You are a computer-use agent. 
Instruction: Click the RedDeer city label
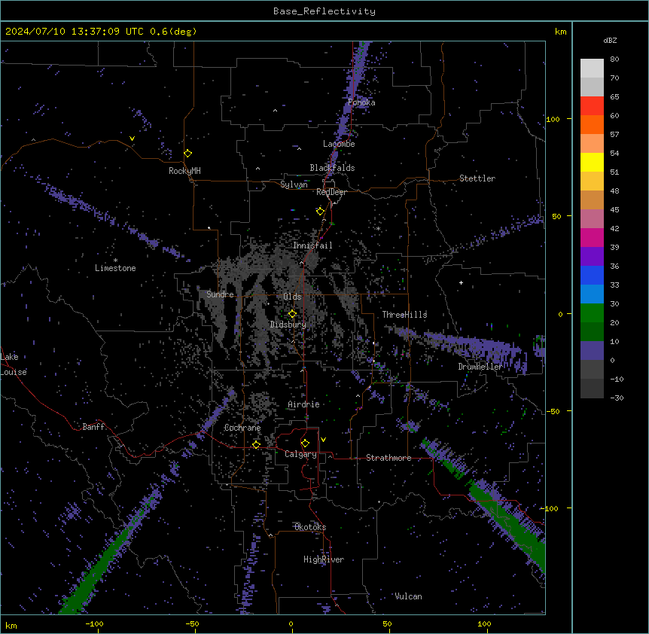[331, 192]
